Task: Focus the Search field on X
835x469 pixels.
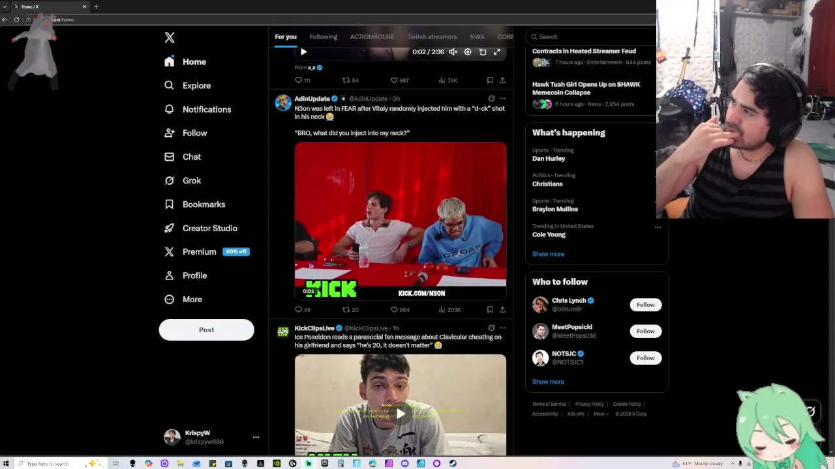Action: 590,36
